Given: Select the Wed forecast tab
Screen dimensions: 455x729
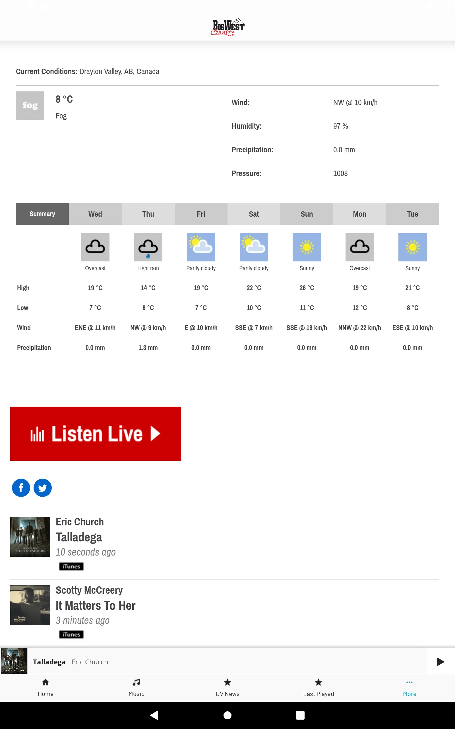Looking at the screenshot, I should tap(95, 214).
